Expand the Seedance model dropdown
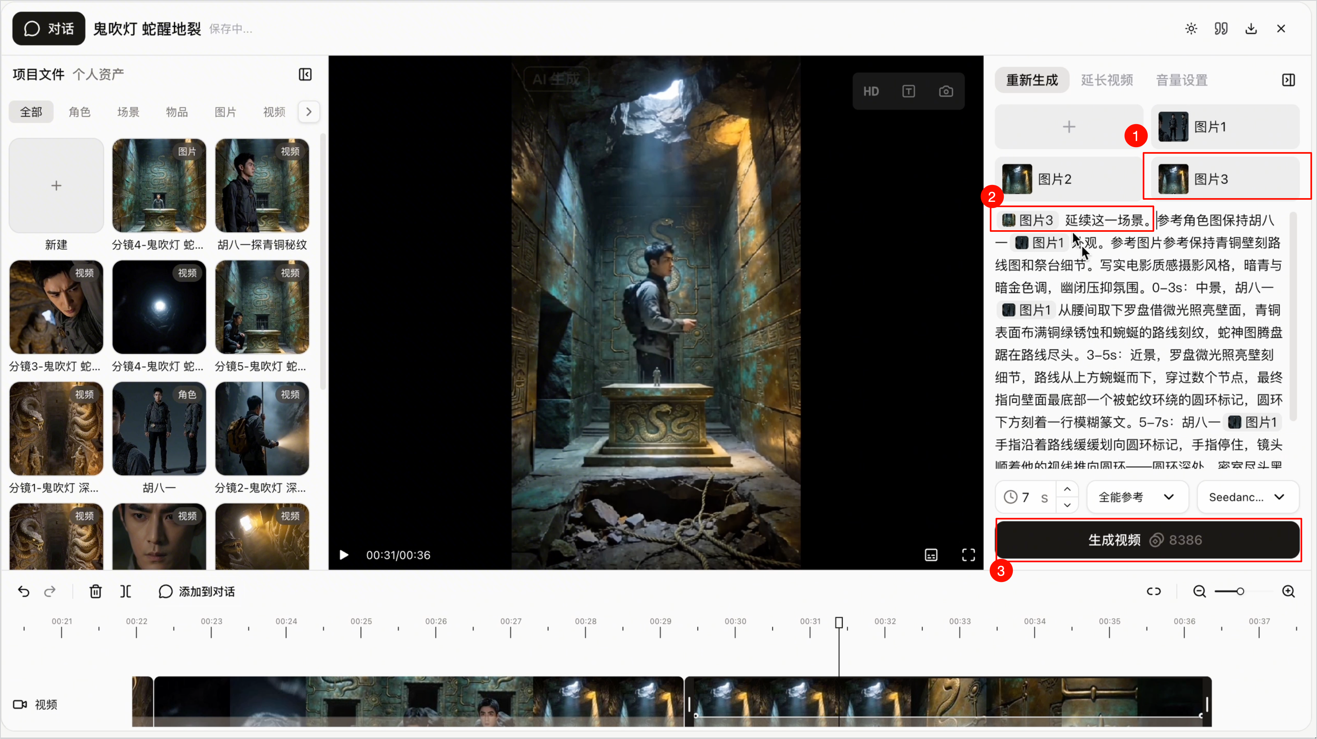Viewport: 1317px width, 739px height. [x=1248, y=497]
